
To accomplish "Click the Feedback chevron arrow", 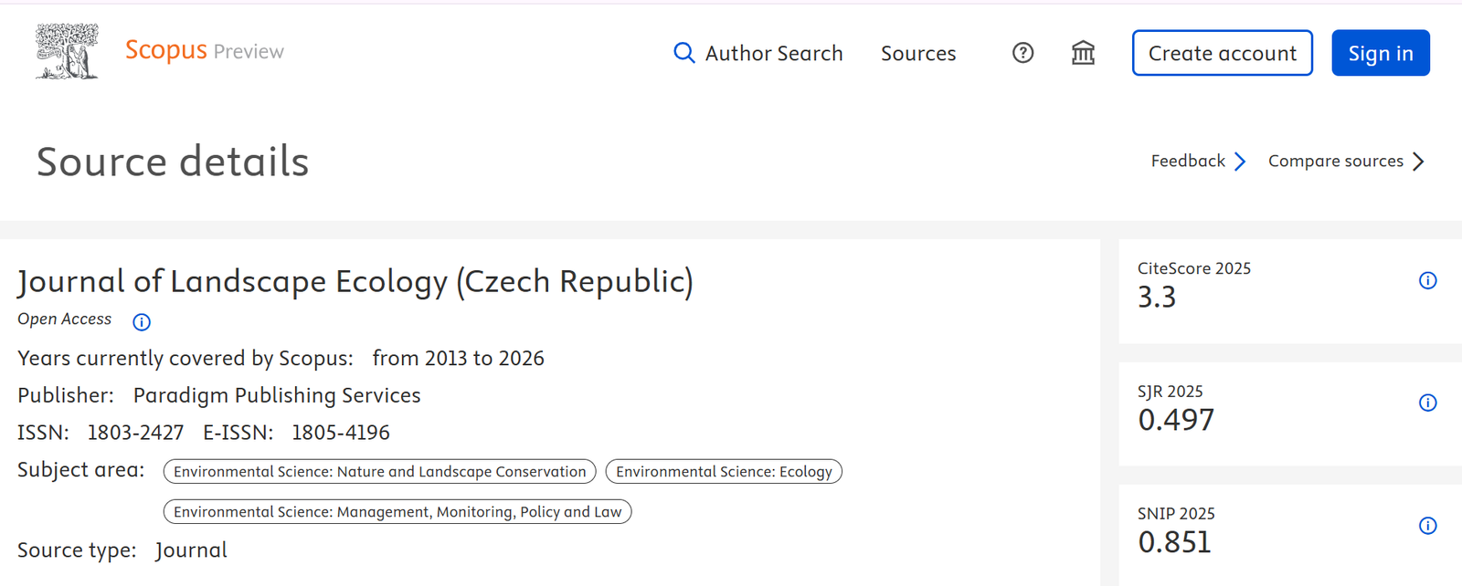I will (x=1240, y=162).
